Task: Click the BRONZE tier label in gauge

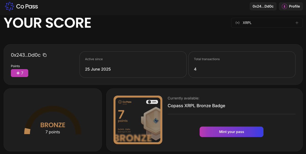Action: point(53,125)
